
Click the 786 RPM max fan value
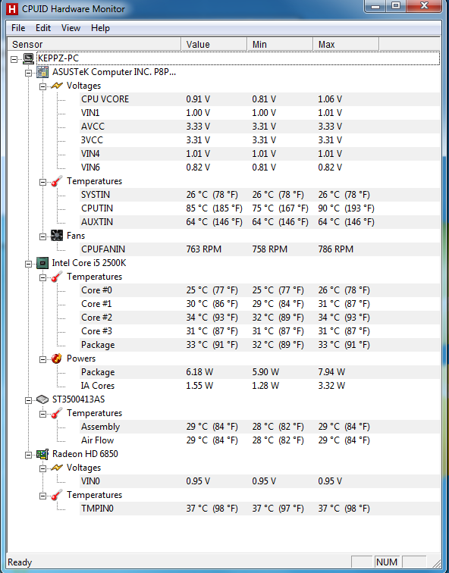[x=336, y=249]
